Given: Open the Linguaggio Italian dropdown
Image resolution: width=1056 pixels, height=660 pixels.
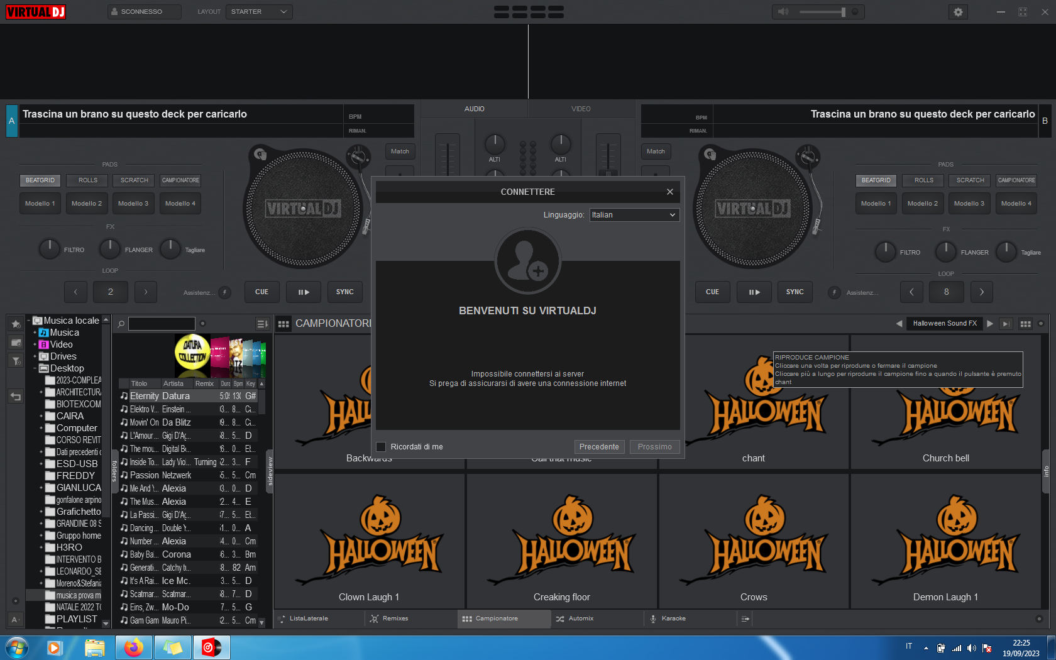Looking at the screenshot, I should (x=634, y=215).
